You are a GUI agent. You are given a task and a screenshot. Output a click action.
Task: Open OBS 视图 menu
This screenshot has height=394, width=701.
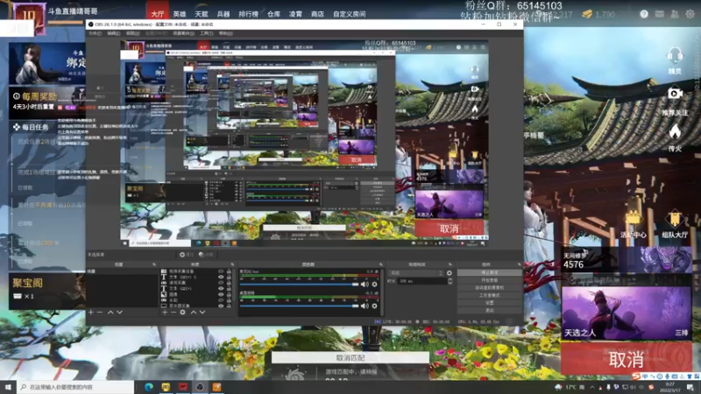pos(132,33)
